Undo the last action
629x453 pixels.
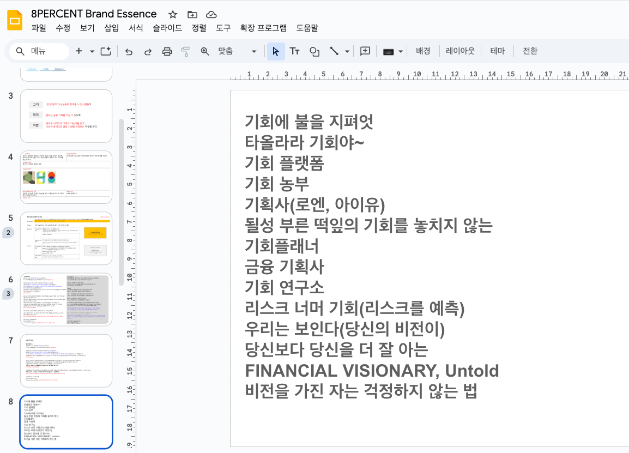tap(129, 51)
